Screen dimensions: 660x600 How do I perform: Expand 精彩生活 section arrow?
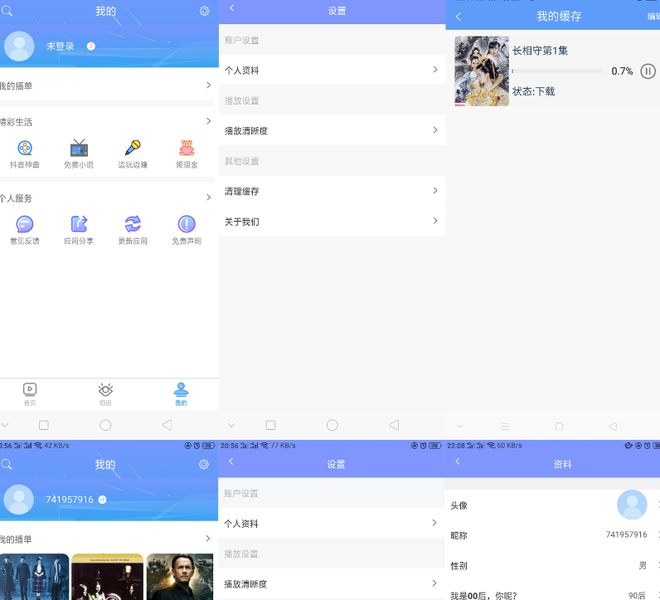pos(208,121)
